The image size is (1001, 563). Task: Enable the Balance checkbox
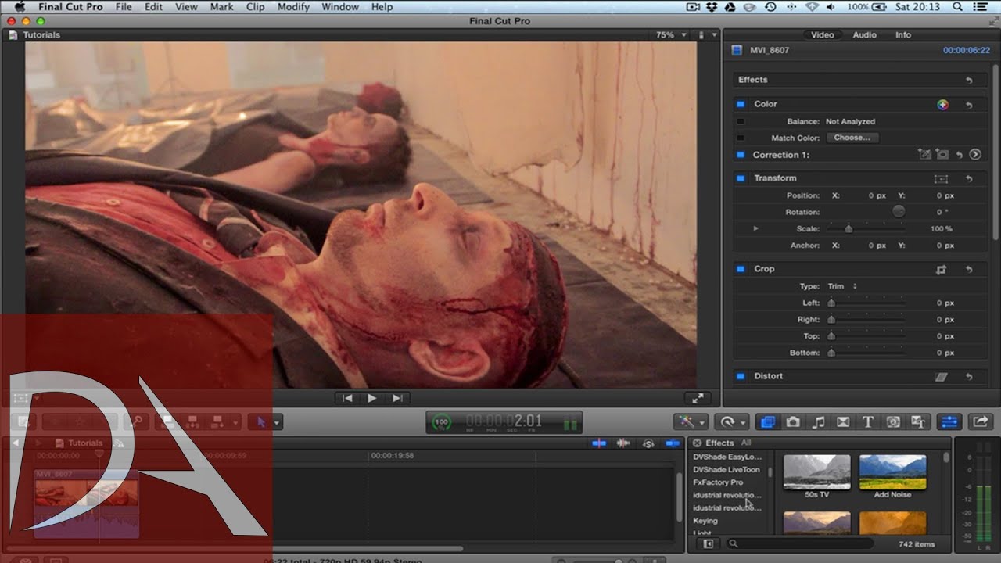point(740,121)
